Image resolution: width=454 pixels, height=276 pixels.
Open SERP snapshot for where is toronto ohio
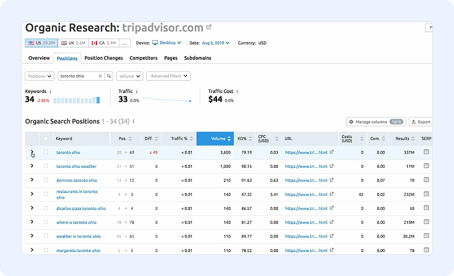(x=426, y=222)
